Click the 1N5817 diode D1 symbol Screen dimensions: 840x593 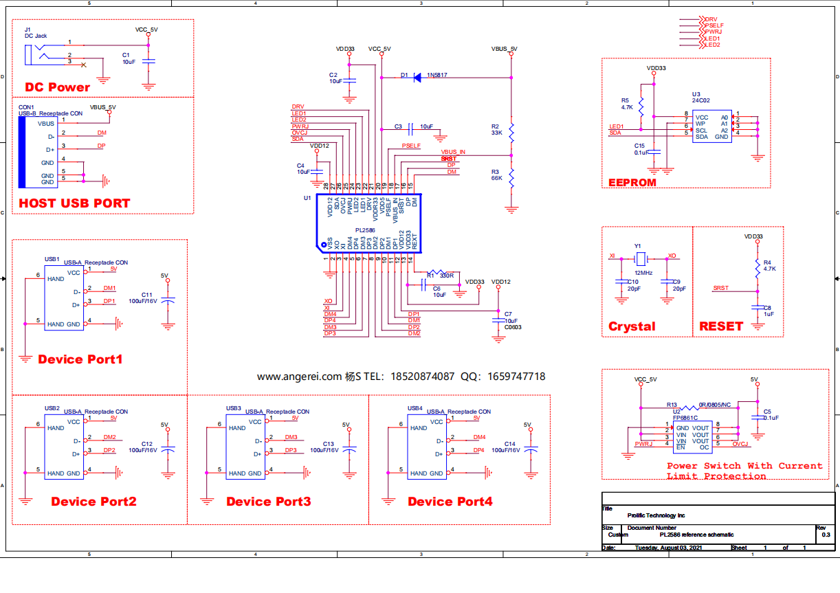[417, 78]
